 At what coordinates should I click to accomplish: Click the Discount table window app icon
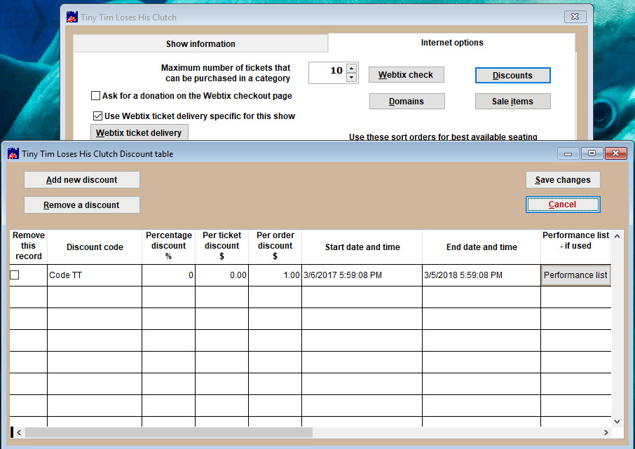coord(13,153)
